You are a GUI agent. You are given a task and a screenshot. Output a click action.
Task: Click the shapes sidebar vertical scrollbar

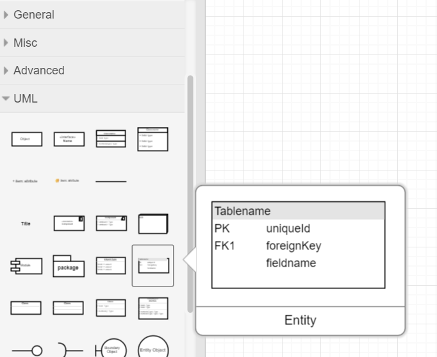pyautogui.click(x=190, y=194)
